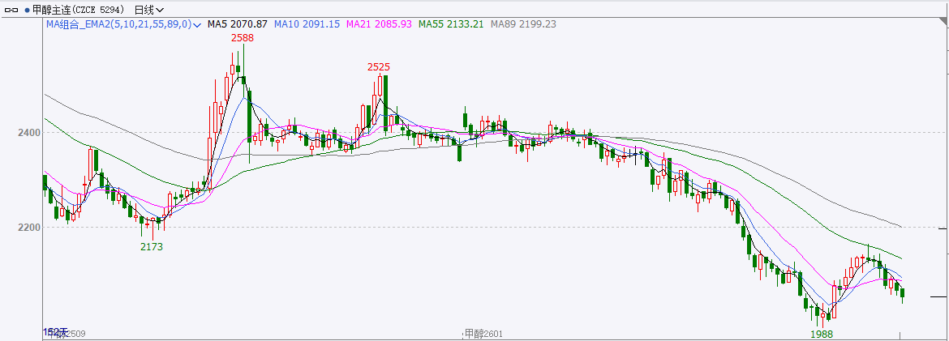The height and width of the screenshot is (341, 949).
Task: Click the 2525 high price marker
Action: click(378, 66)
